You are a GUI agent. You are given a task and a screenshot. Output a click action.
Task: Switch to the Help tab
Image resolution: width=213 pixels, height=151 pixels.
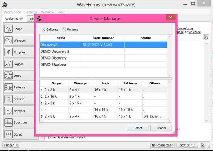pyautogui.click(x=31, y=19)
